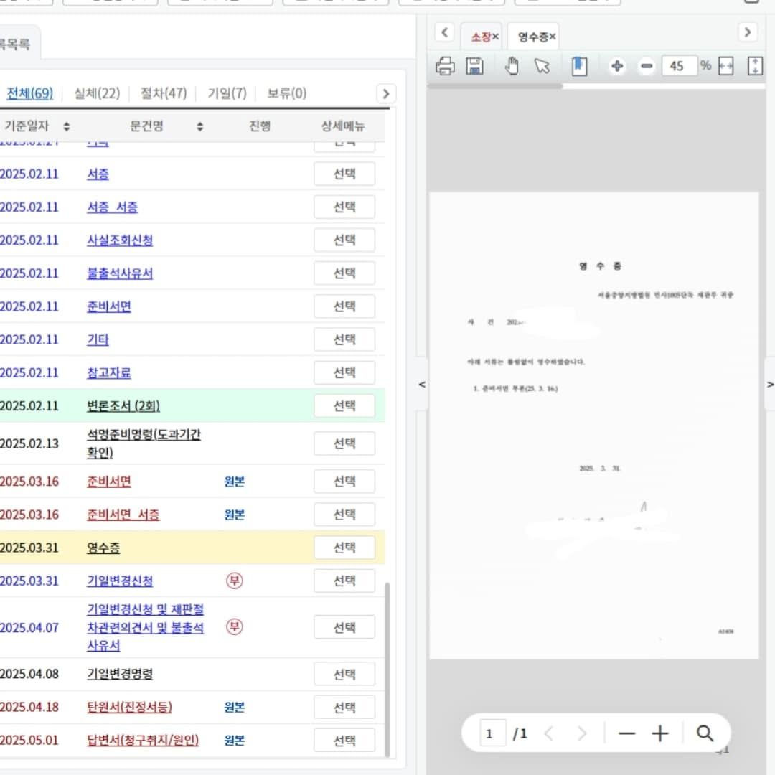Select the hand pan tool

pos(512,66)
